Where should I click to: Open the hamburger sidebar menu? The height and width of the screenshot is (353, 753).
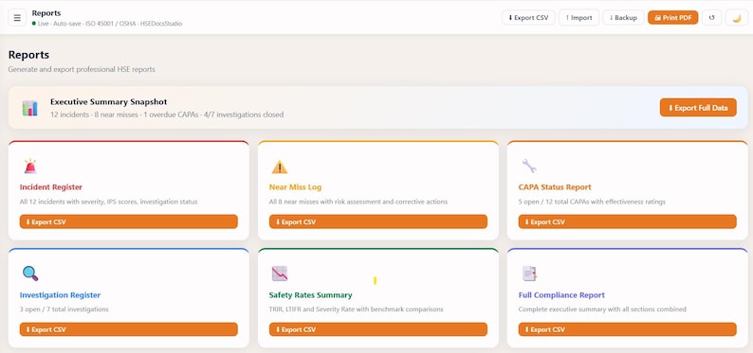[x=17, y=18]
